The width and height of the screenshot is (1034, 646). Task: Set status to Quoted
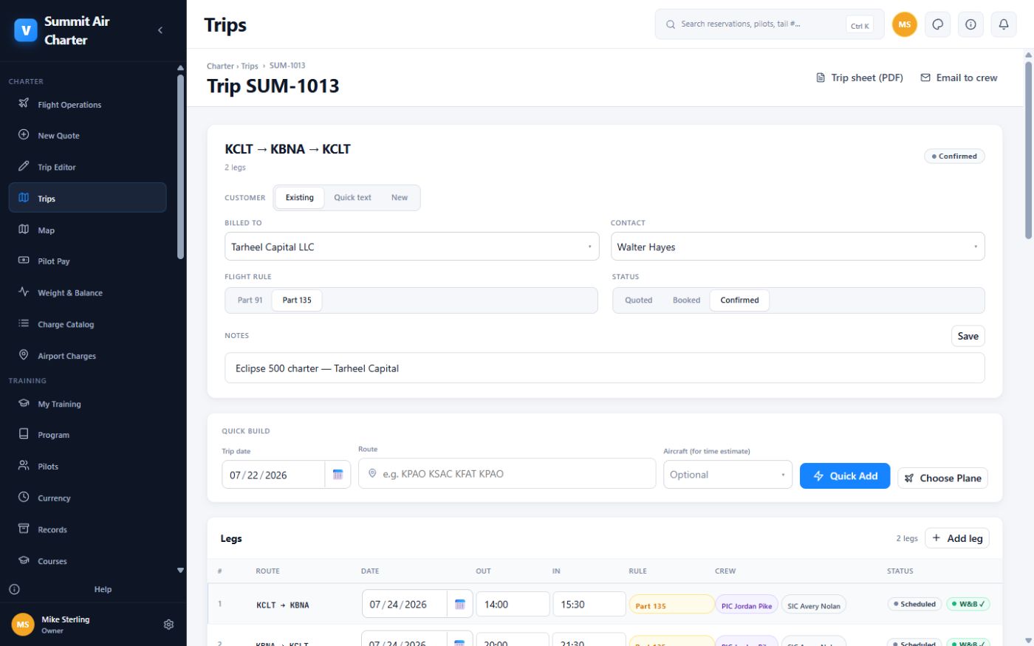tap(638, 300)
